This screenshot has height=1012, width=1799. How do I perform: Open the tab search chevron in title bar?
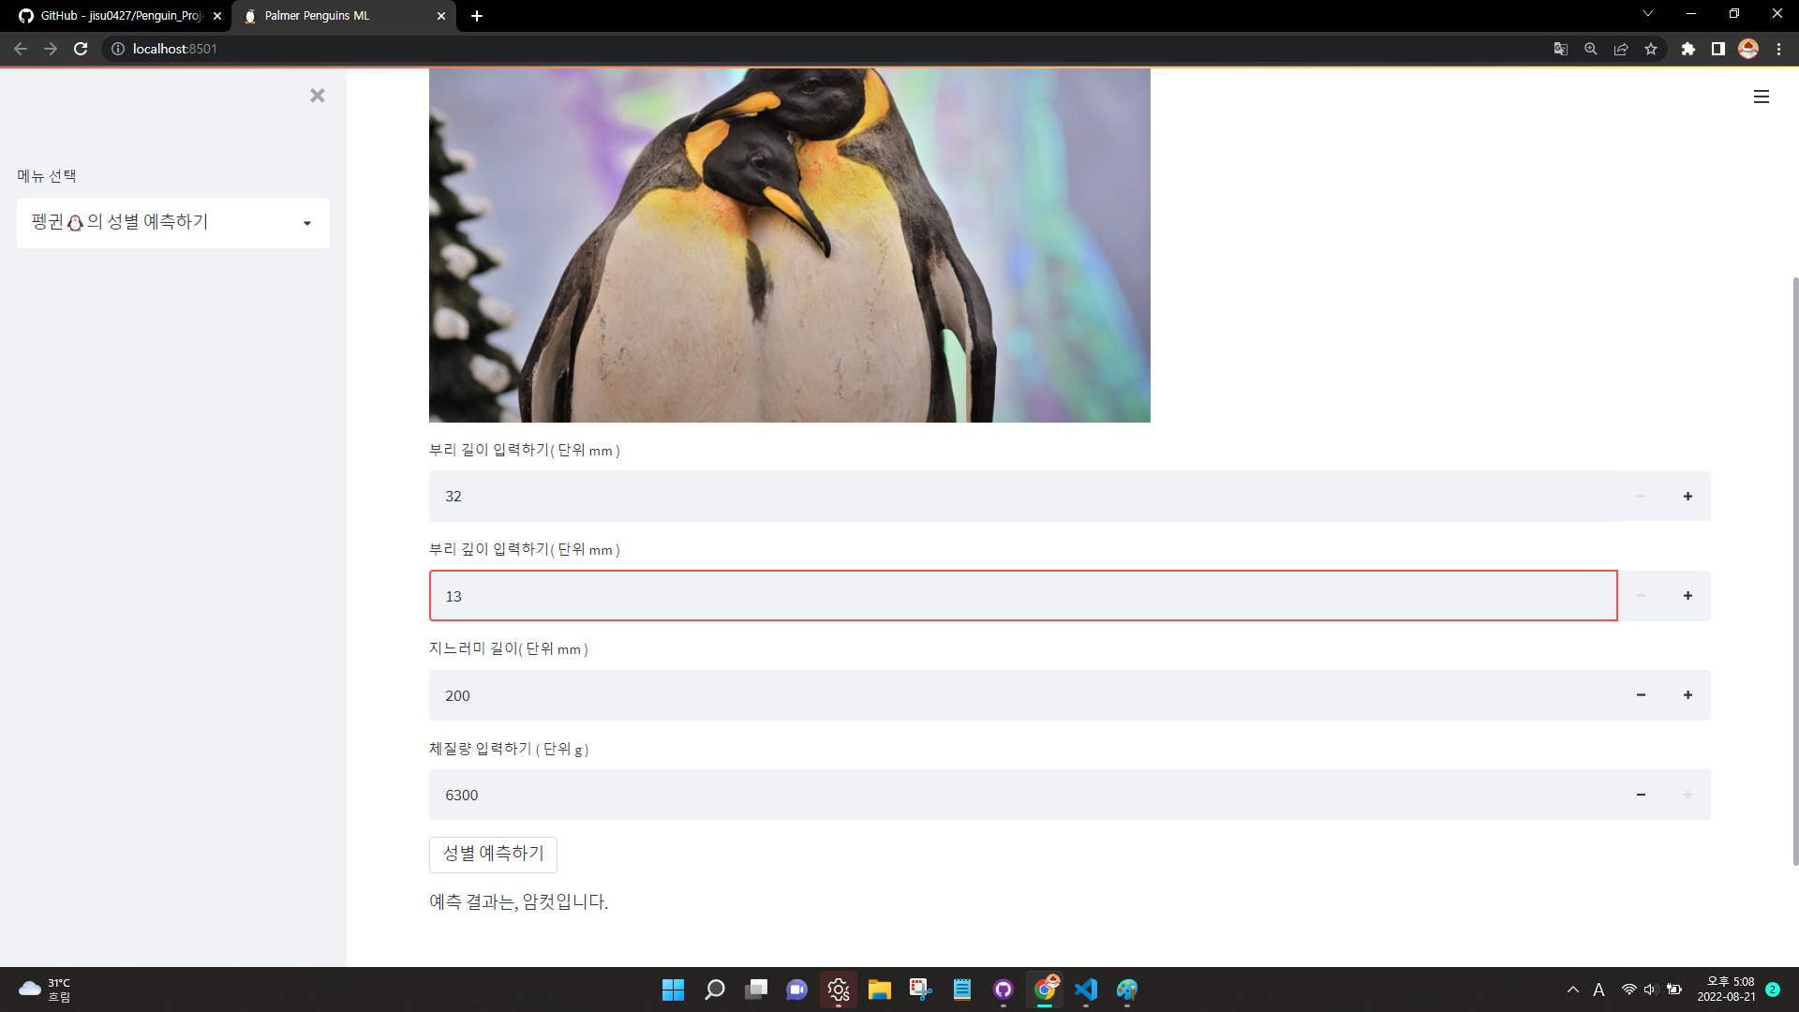(x=1647, y=14)
